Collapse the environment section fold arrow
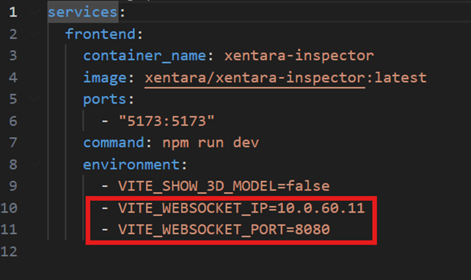The height and width of the screenshot is (280, 471). (35, 165)
